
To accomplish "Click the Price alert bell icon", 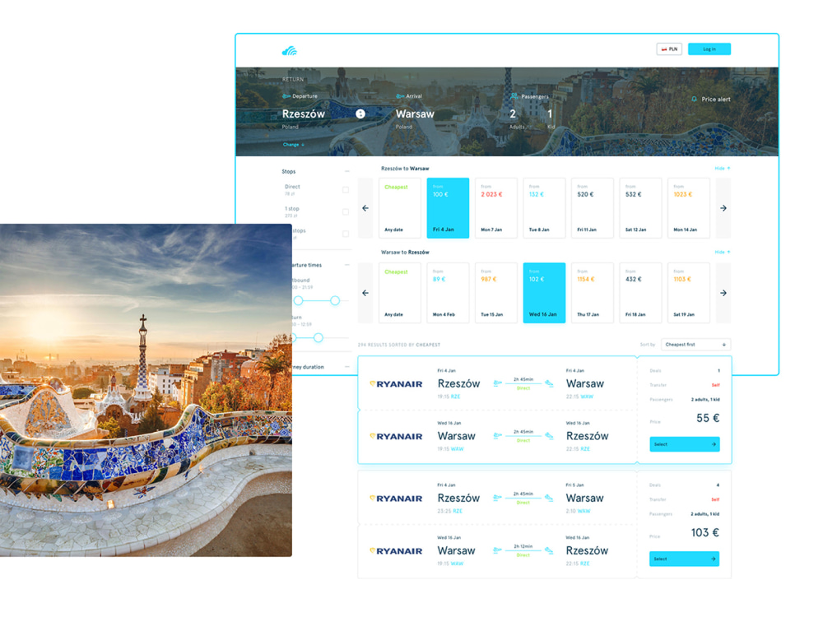I will [x=695, y=100].
